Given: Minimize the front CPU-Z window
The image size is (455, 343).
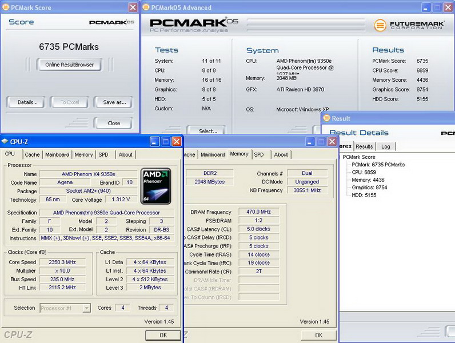Looking at the screenshot, I should pyautogui.click(x=154, y=142).
